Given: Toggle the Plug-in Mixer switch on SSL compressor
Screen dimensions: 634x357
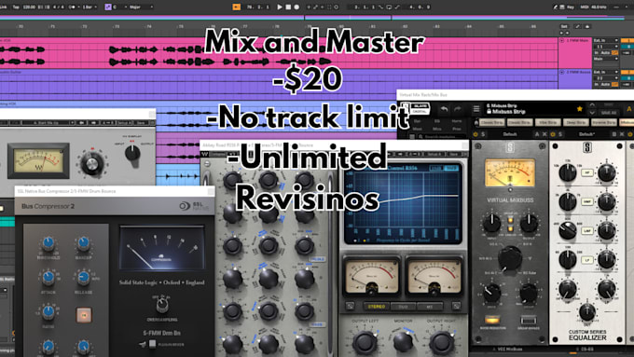Looking at the screenshot, I should coord(152,344).
